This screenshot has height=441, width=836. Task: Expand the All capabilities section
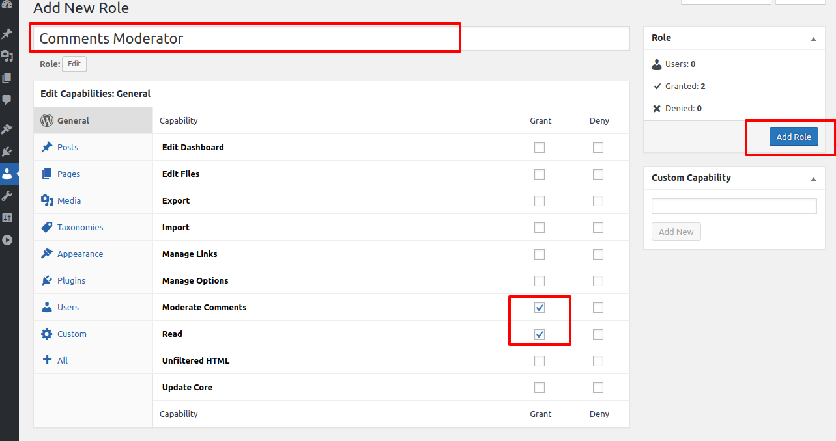(61, 360)
